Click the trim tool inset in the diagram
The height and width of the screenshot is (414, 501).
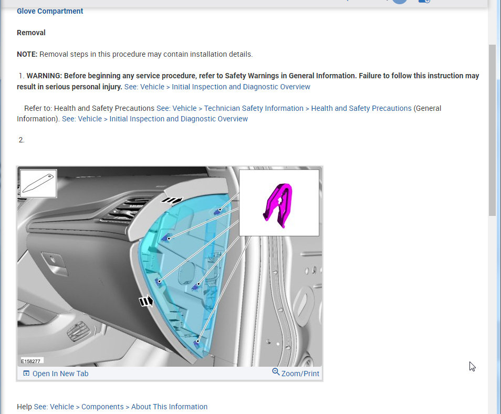click(38, 183)
